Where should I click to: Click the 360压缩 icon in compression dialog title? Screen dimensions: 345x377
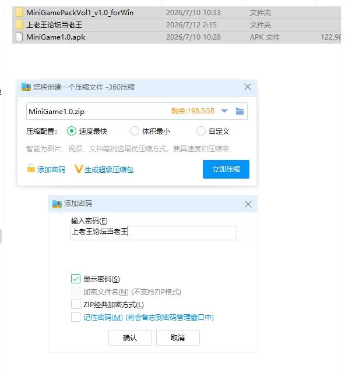(26, 87)
